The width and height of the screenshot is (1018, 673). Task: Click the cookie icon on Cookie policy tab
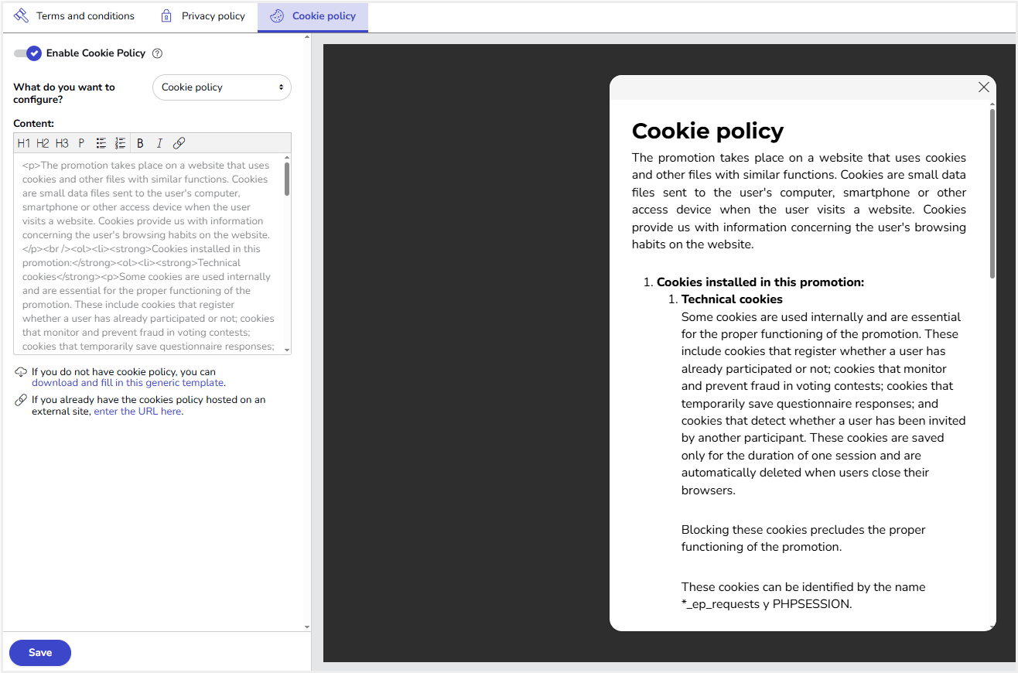[x=276, y=16]
